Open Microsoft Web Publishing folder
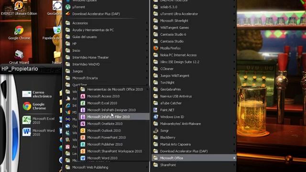Screen dimensions: 306x172 point(106,167)
